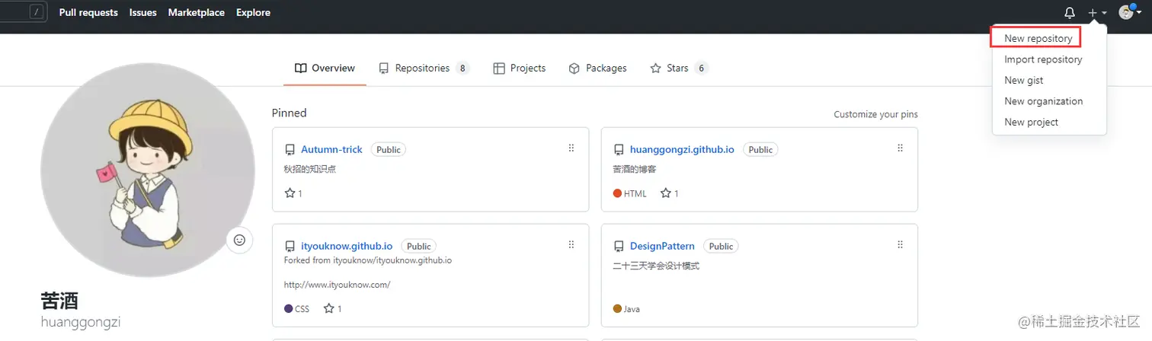Screen dimensions: 1152x341
Task: Click the smiley set-status button
Action: click(x=239, y=240)
